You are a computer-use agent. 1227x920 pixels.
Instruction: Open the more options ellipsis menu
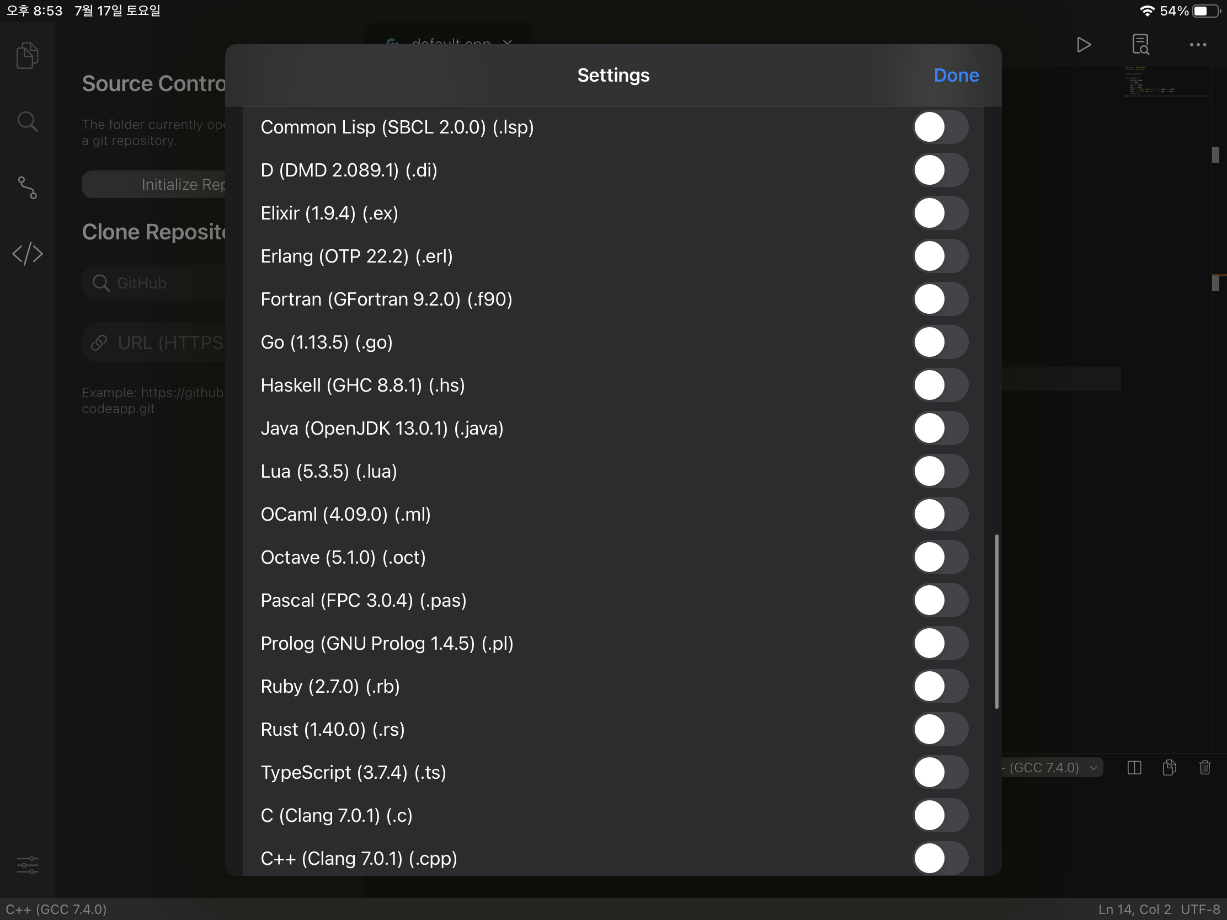point(1198,44)
